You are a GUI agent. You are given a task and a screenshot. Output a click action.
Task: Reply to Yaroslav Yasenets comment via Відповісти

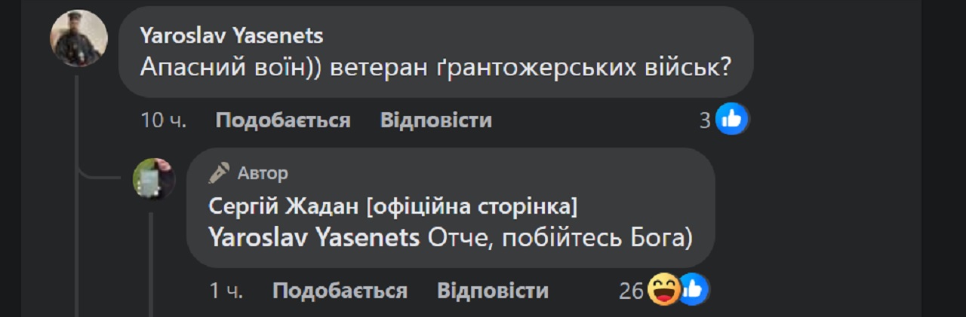[436, 120]
